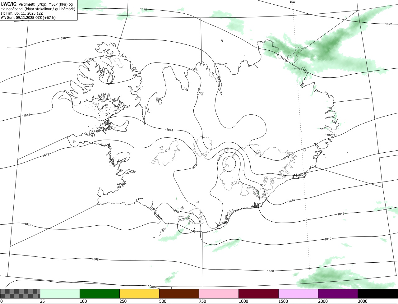
Task: Choose the purple legend swatch
Action: pyautogui.click(x=338, y=294)
